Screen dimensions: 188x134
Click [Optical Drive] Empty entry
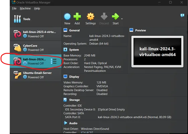click(111, 110)
